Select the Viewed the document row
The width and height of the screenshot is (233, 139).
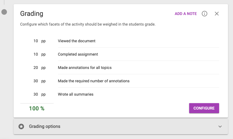pyautogui.click(x=120, y=41)
